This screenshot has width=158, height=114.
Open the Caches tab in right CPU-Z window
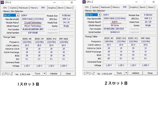(95, 7)
